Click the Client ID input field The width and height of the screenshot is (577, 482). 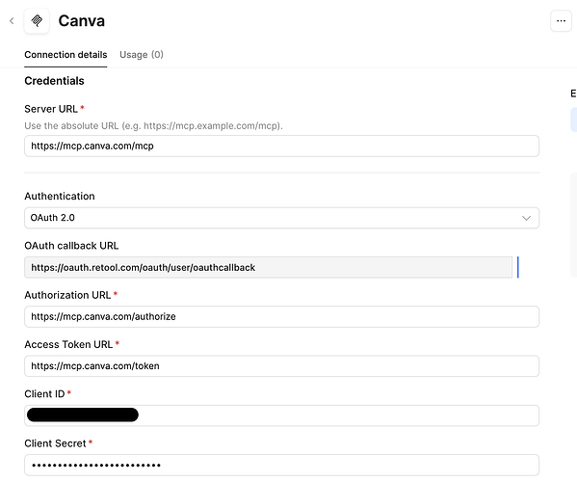282,415
